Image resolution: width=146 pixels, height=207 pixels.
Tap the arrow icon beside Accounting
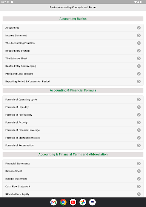(139, 28)
